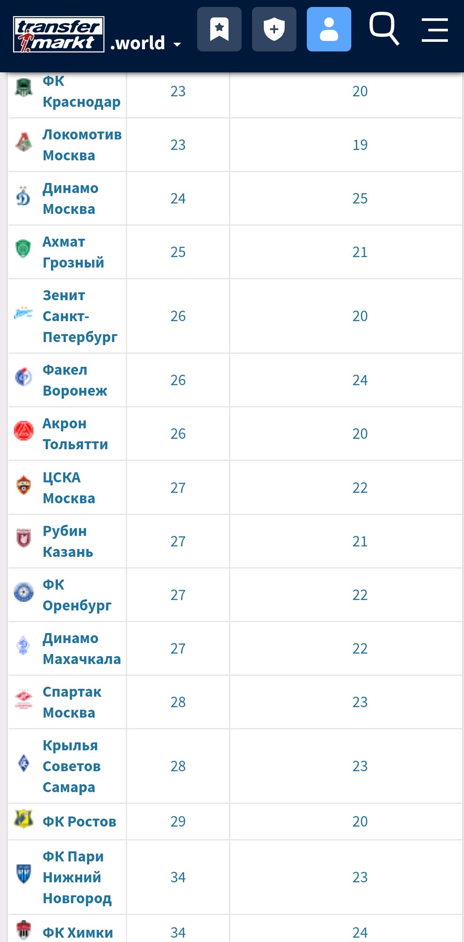The height and width of the screenshot is (942, 464).
Task: Click the Spartak Moscow club crest
Action: pyautogui.click(x=24, y=699)
